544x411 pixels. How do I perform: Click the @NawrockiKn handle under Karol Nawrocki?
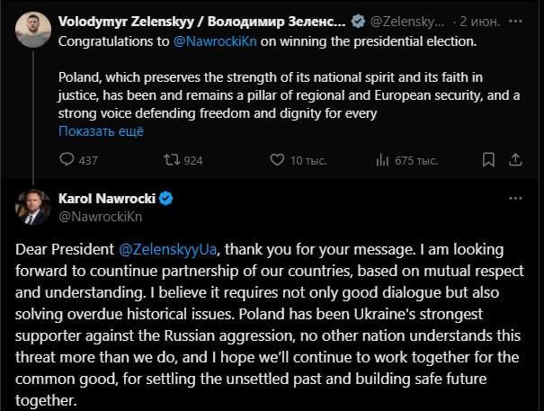(100, 217)
